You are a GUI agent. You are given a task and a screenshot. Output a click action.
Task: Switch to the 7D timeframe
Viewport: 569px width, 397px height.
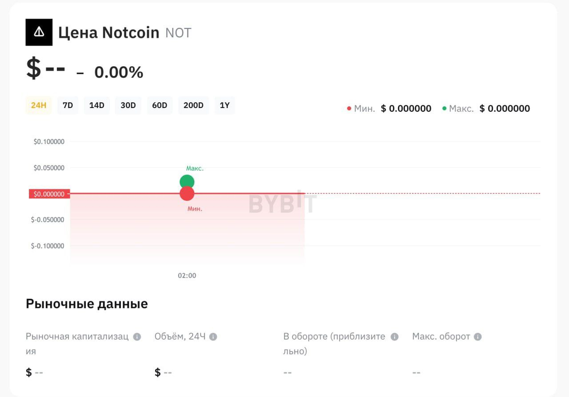tap(67, 105)
